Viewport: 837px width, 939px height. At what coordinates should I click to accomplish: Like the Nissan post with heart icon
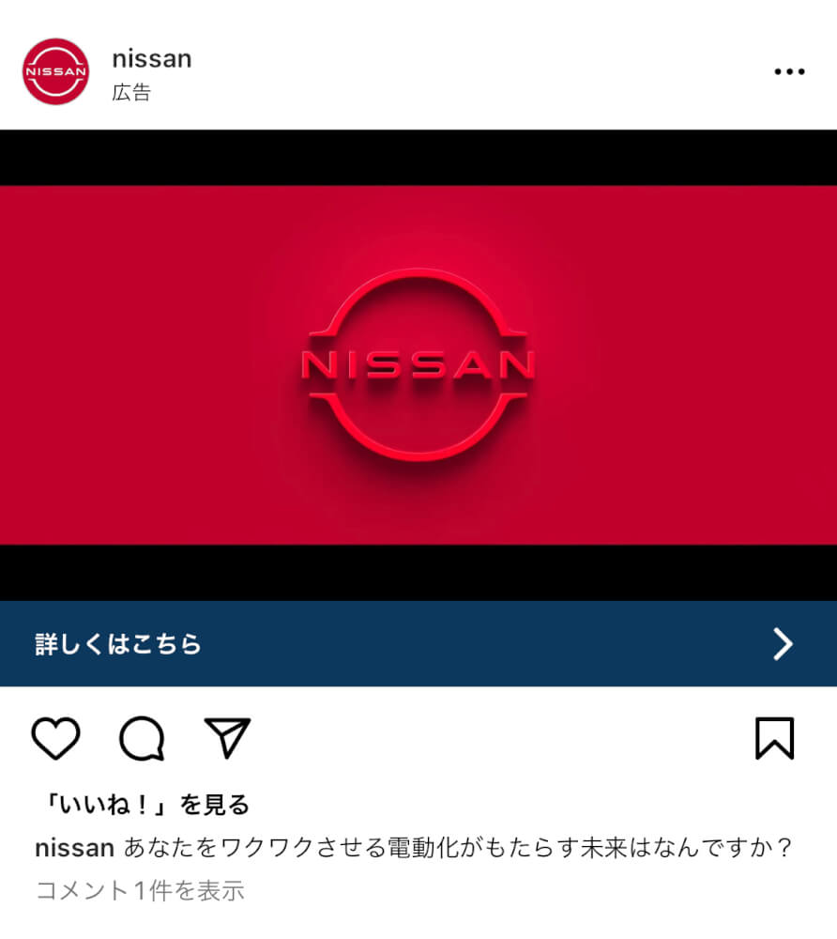(x=55, y=738)
